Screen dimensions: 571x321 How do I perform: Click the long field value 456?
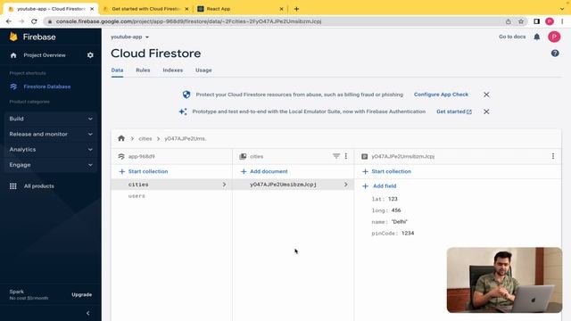[x=396, y=210]
